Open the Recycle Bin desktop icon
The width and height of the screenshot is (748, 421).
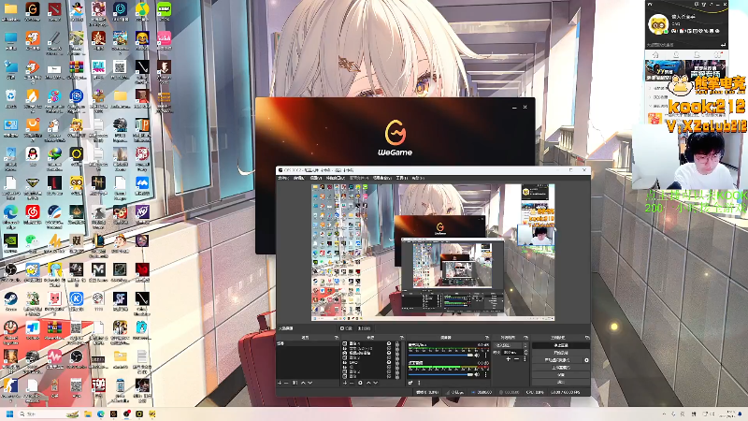[x=10, y=96]
